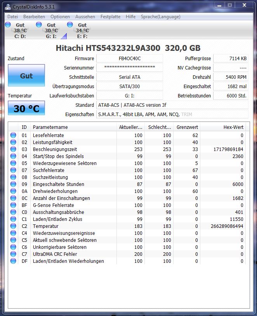Click the Betriebsstunden value 6000 Std.
Viewport: 257px width, 316px height.
pyautogui.click(x=231, y=95)
